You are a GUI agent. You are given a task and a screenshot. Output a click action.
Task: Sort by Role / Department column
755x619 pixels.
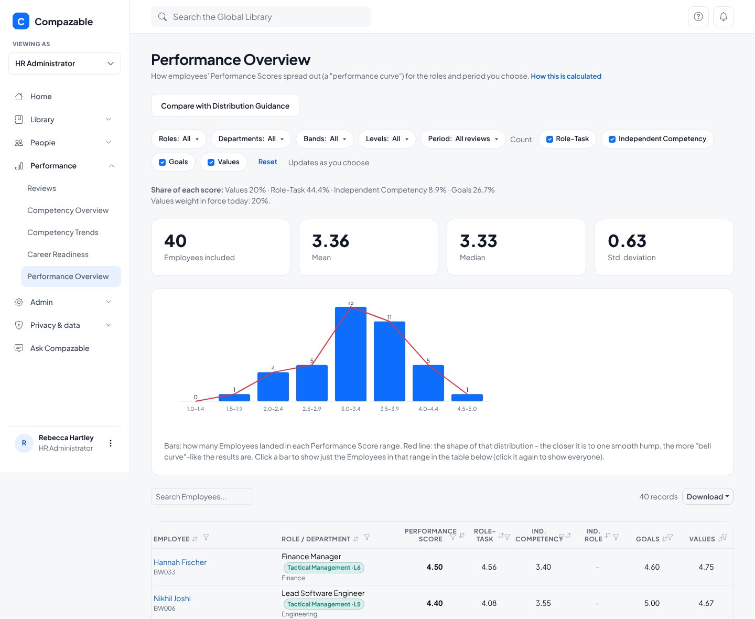[356, 539]
